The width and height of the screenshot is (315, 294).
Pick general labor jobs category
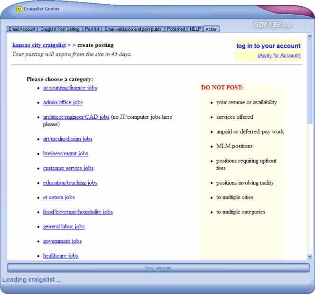click(x=64, y=227)
